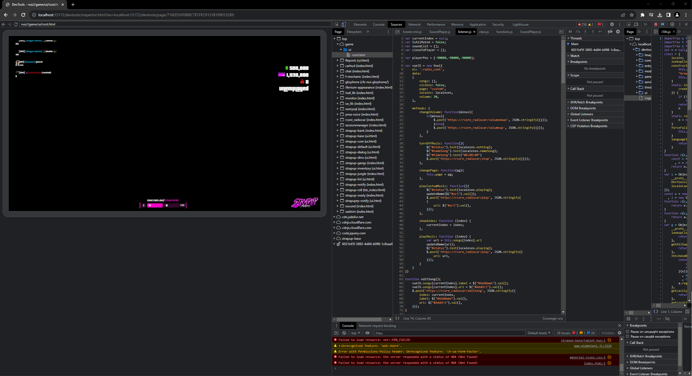Enable Pause on caught exceptions
The image size is (692, 376).
coord(628,337)
